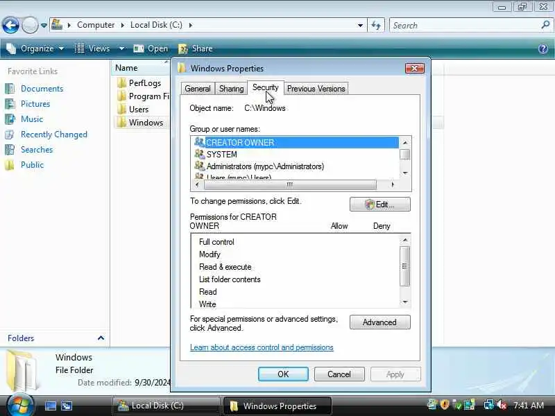The image size is (555, 416).
Task: Open Music in Favorite Links
Action: 32,119
